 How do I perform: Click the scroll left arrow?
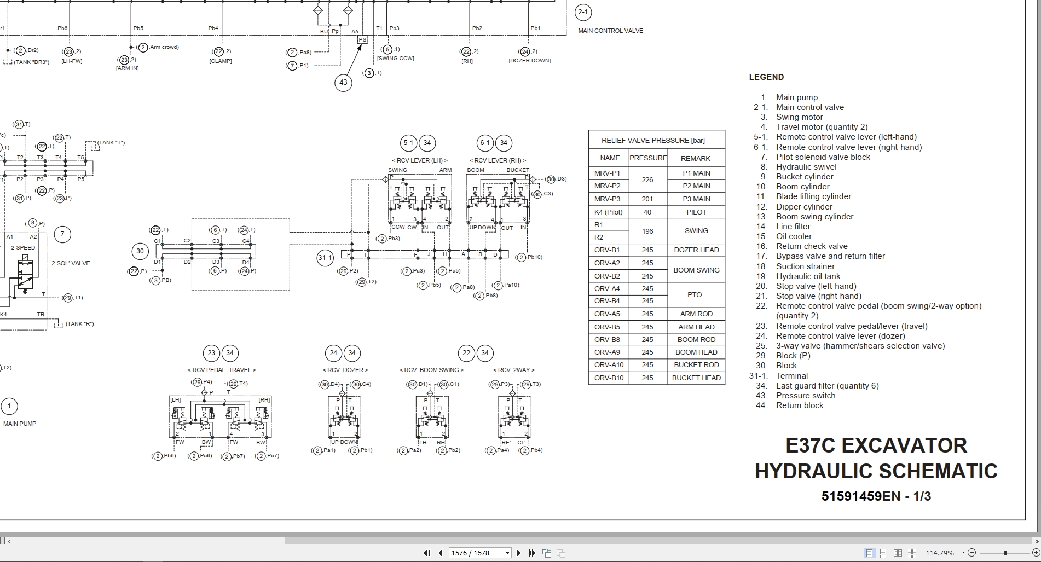point(9,541)
